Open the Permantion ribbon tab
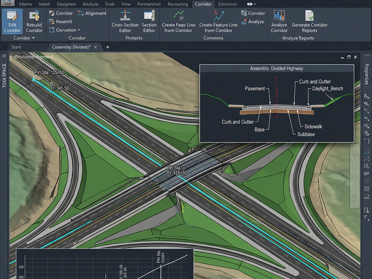This screenshot has height=279, width=372. click(149, 4)
